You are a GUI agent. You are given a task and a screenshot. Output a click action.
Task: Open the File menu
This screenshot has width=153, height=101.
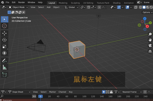click(x=8, y=2)
